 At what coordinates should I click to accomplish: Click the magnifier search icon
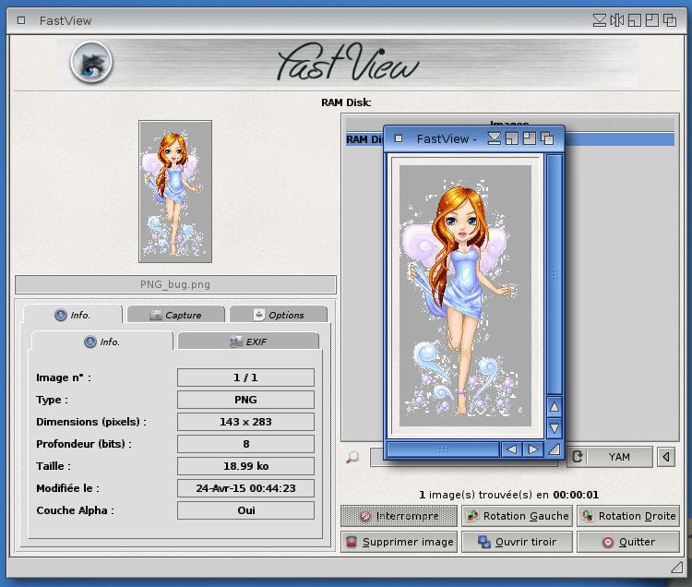352,457
